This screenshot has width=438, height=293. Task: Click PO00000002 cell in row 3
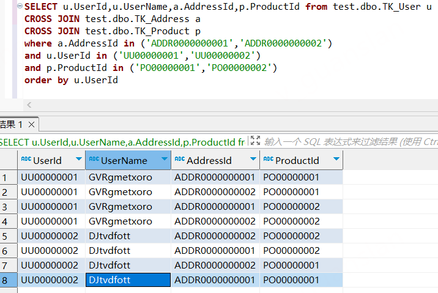pos(291,207)
